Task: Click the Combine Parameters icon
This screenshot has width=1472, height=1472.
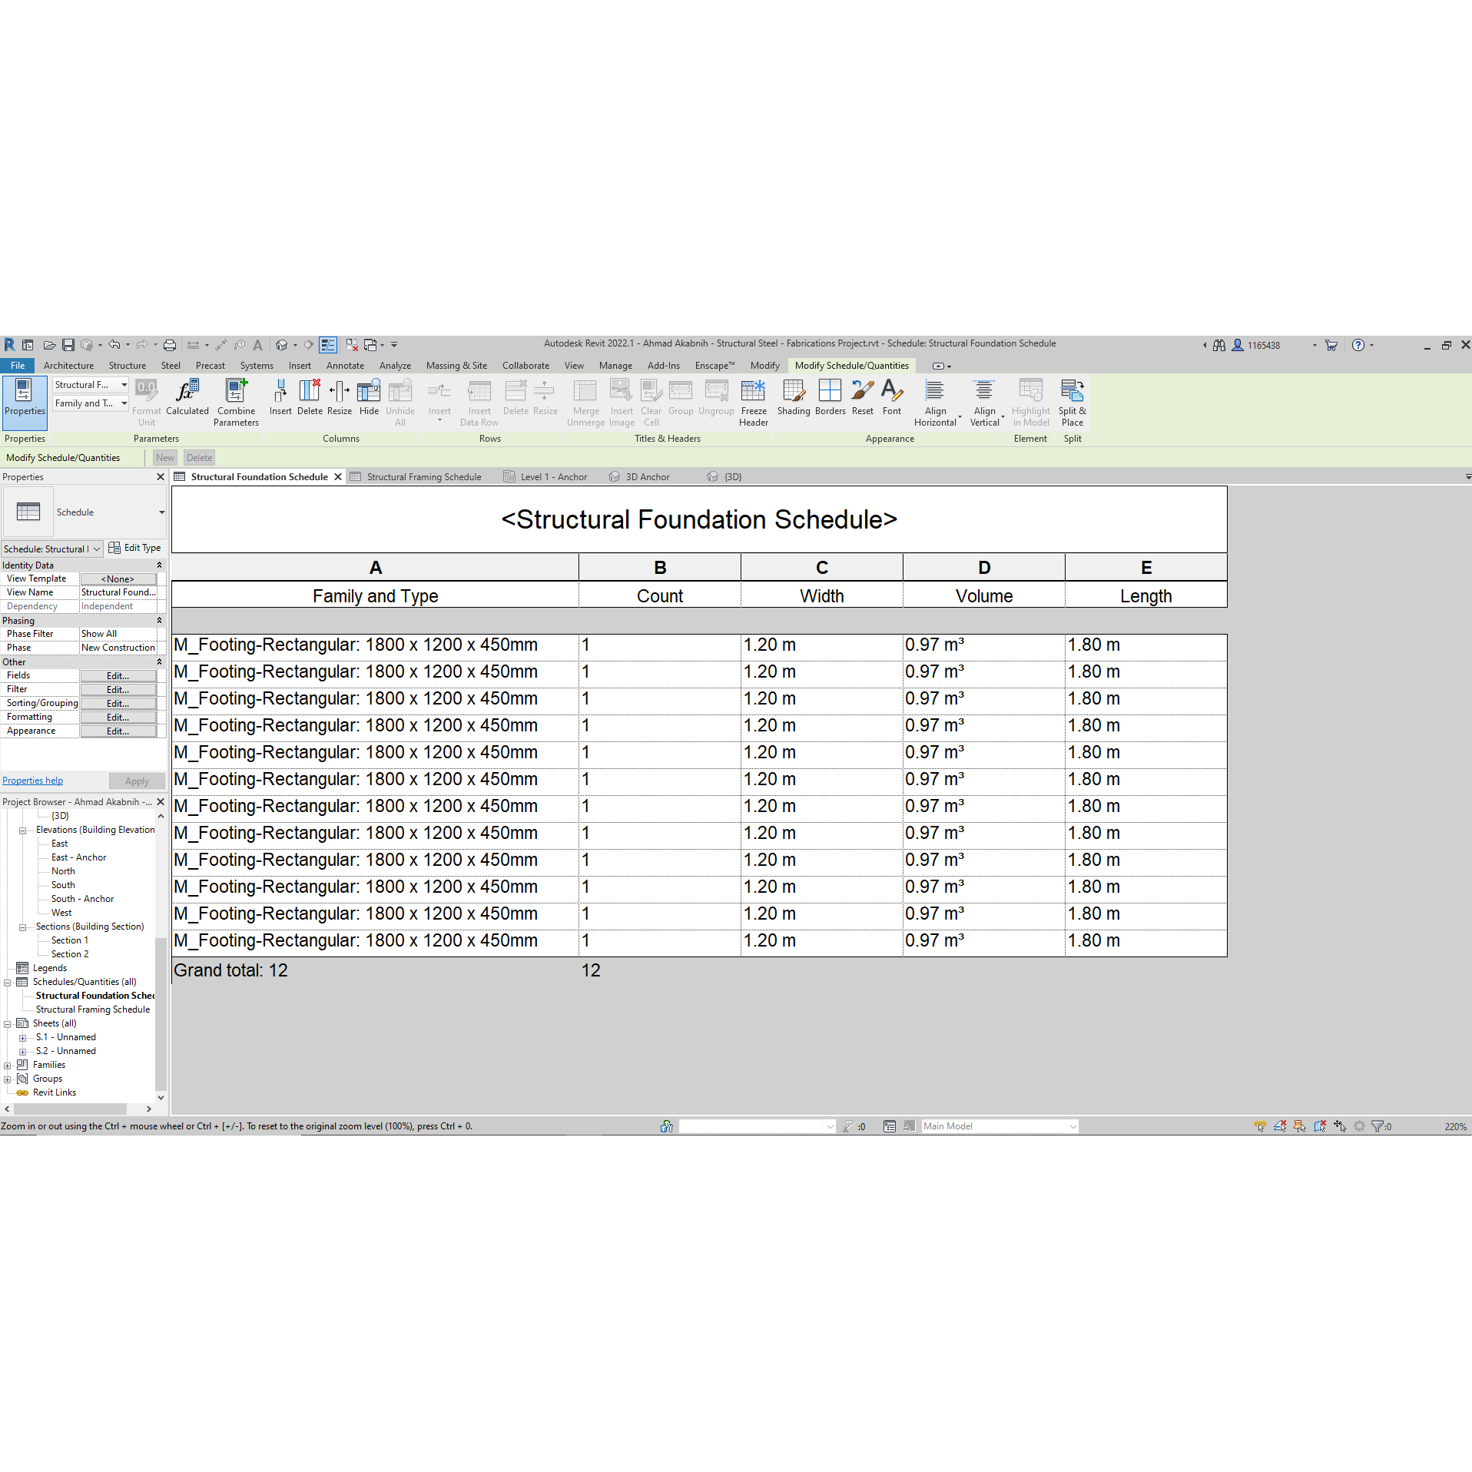Action: [x=236, y=392]
